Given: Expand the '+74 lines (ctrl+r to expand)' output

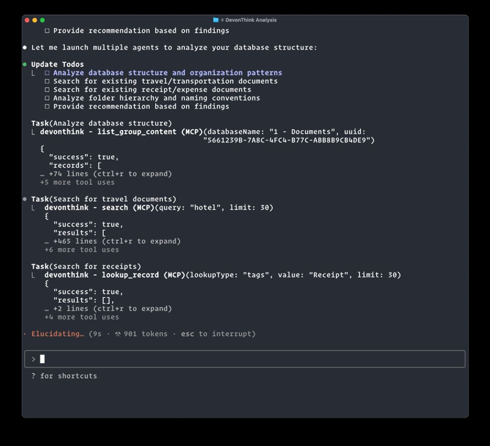Looking at the screenshot, I should click(106, 174).
